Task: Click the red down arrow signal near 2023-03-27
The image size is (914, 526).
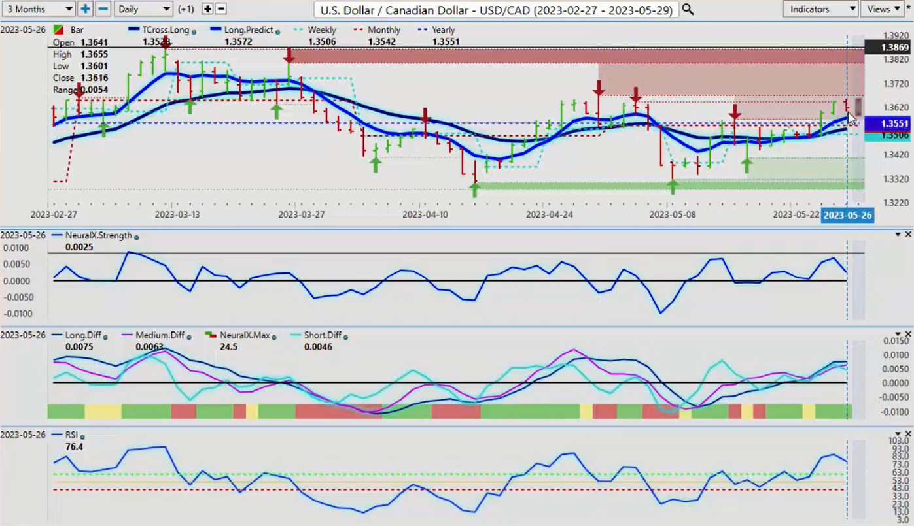Action: [288, 56]
